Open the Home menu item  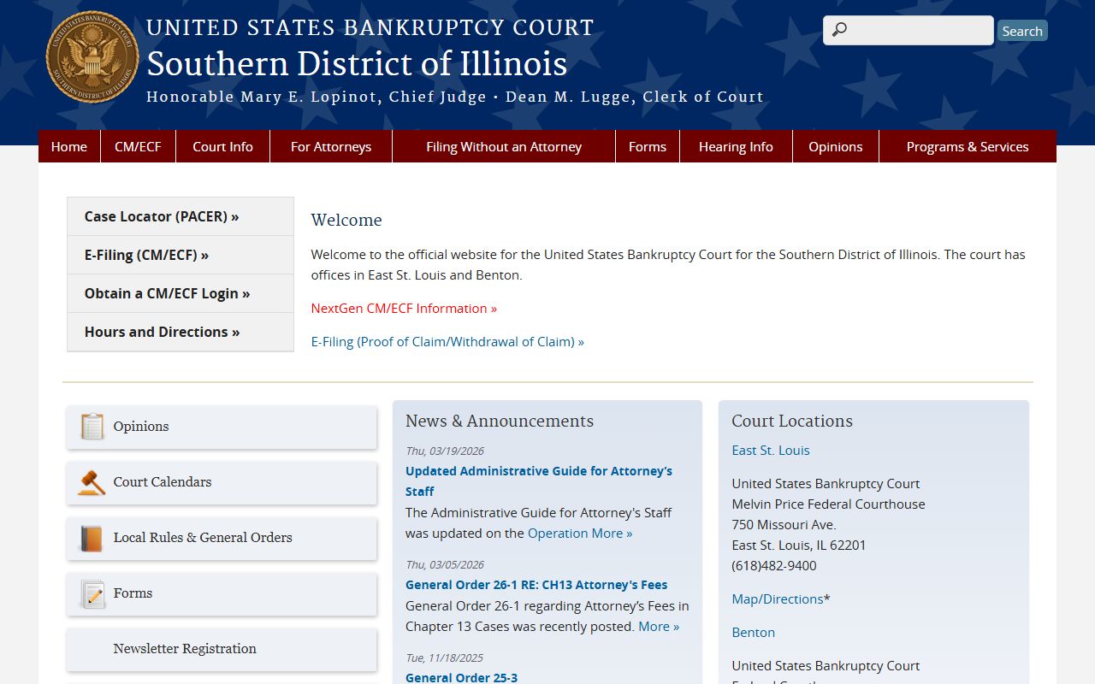(69, 146)
